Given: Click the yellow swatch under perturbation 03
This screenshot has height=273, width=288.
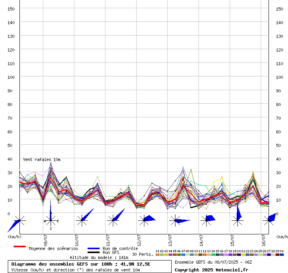Looking at the screenshot, I should click(166, 255).
